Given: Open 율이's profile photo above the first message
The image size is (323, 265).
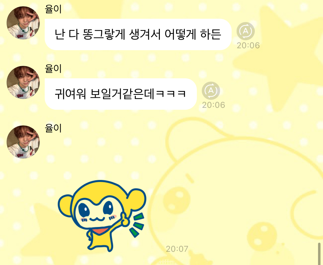Looking at the screenshot, I should click(x=23, y=23).
